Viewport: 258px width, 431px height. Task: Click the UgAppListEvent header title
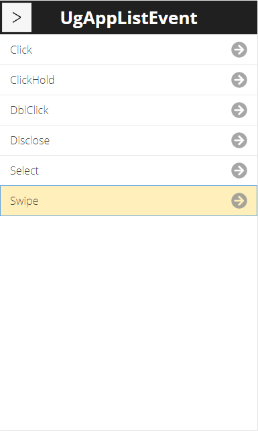[x=129, y=18]
